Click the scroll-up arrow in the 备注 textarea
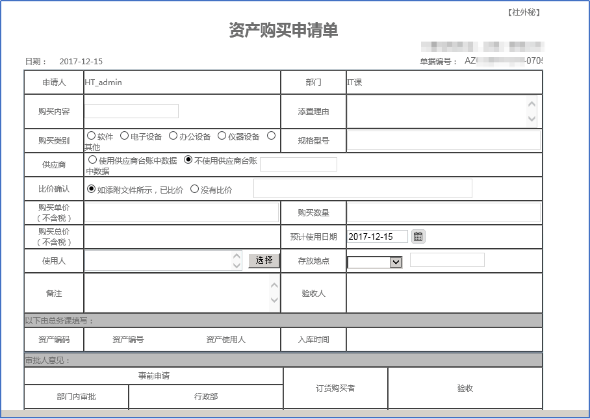The width and height of the screenshot is (590, 419). coord(274,285)
